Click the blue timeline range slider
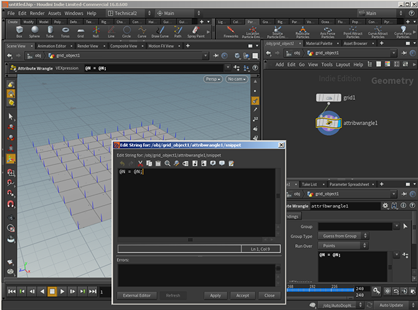 320,290
